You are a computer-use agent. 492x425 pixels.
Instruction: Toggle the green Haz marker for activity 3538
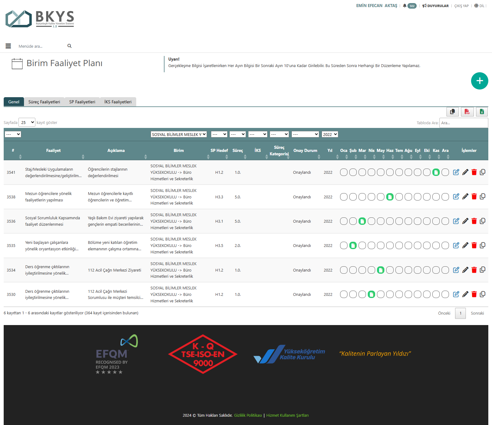point(390,197)
